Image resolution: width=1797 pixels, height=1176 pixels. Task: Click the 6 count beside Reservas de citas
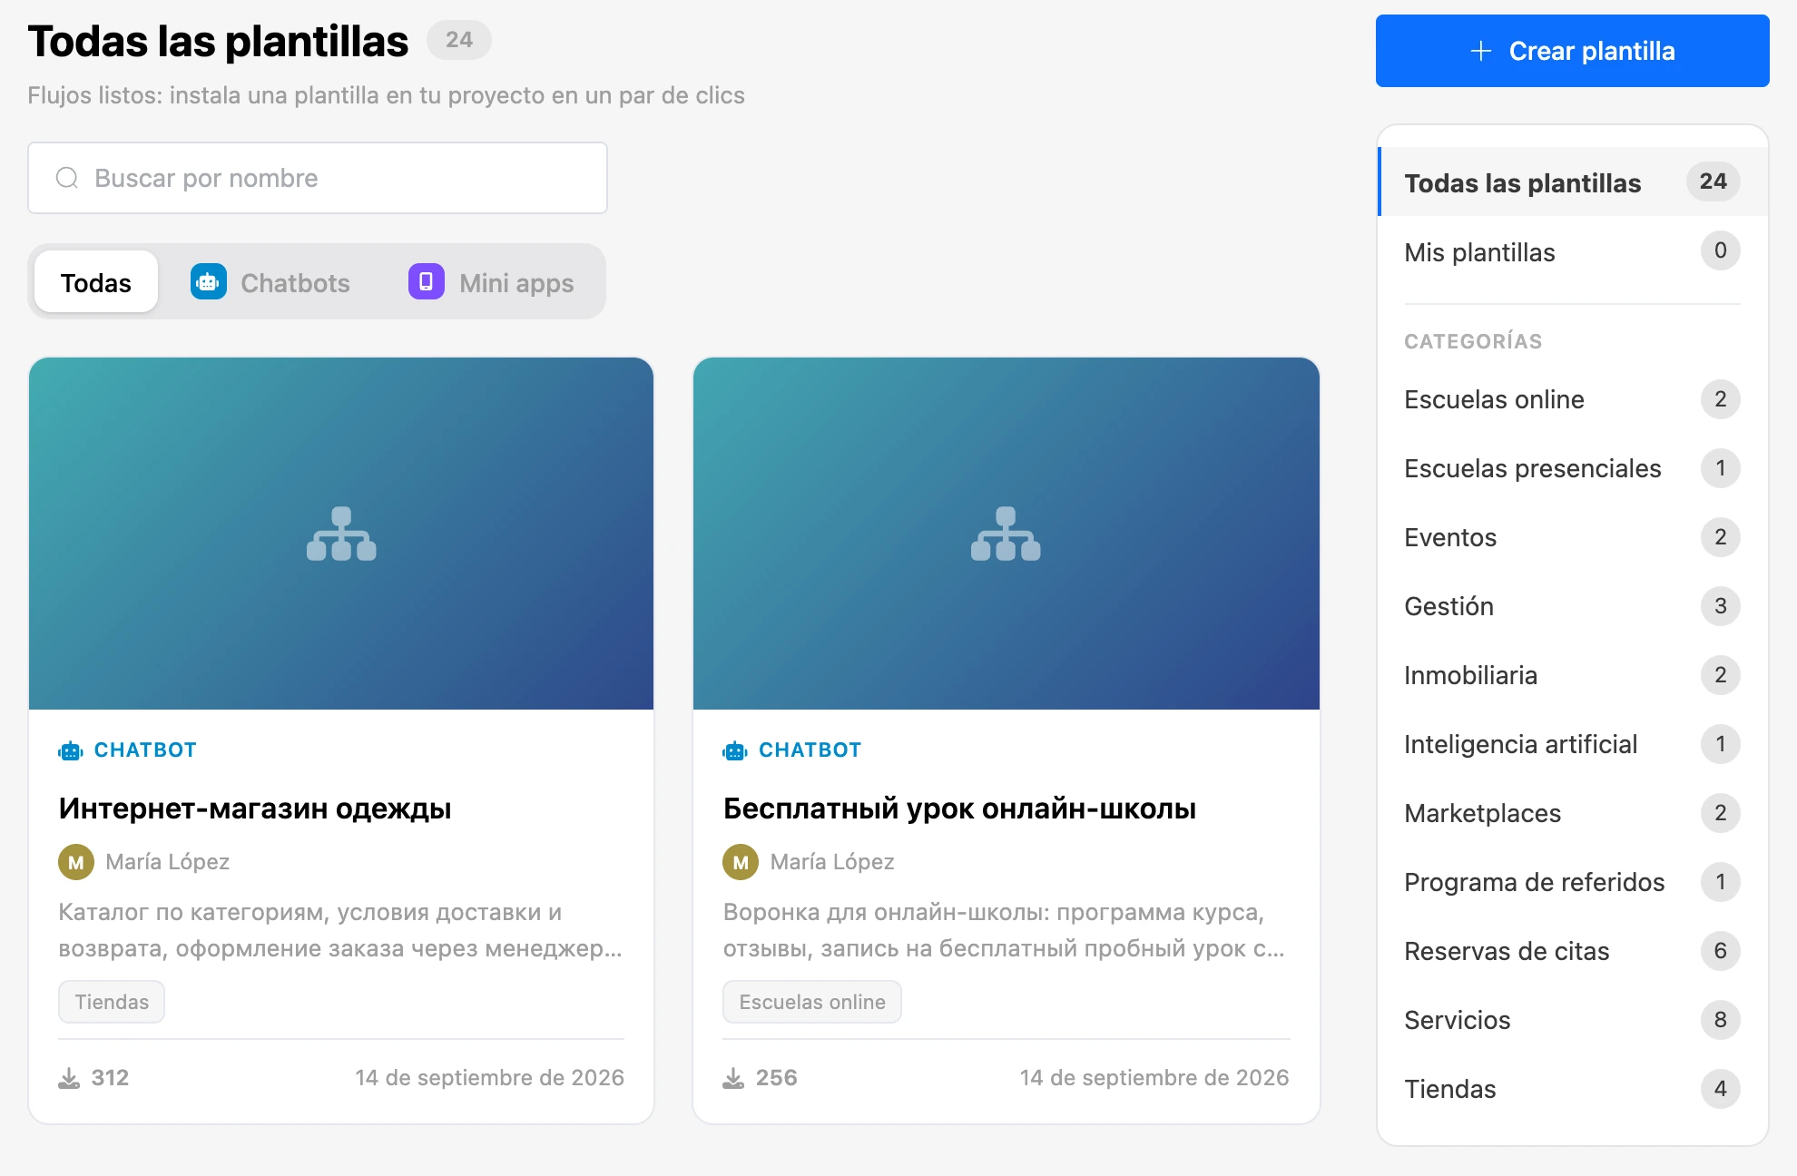tap(1721, 951)
